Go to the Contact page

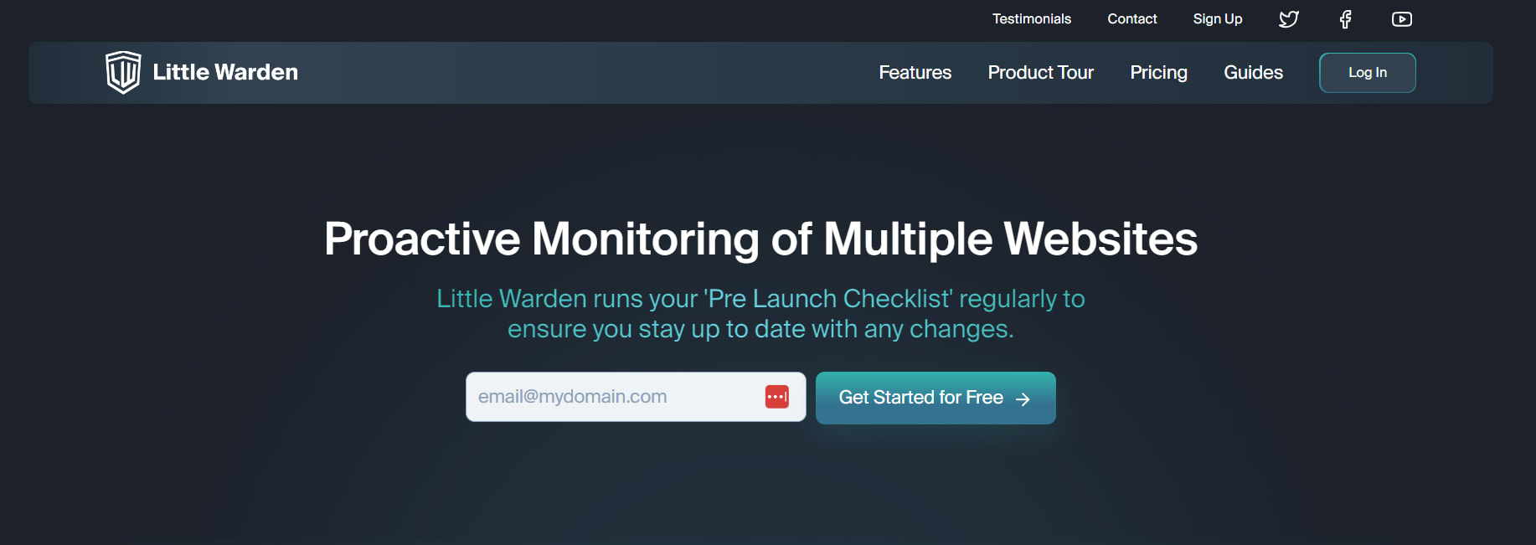(x=1132, y=19)
